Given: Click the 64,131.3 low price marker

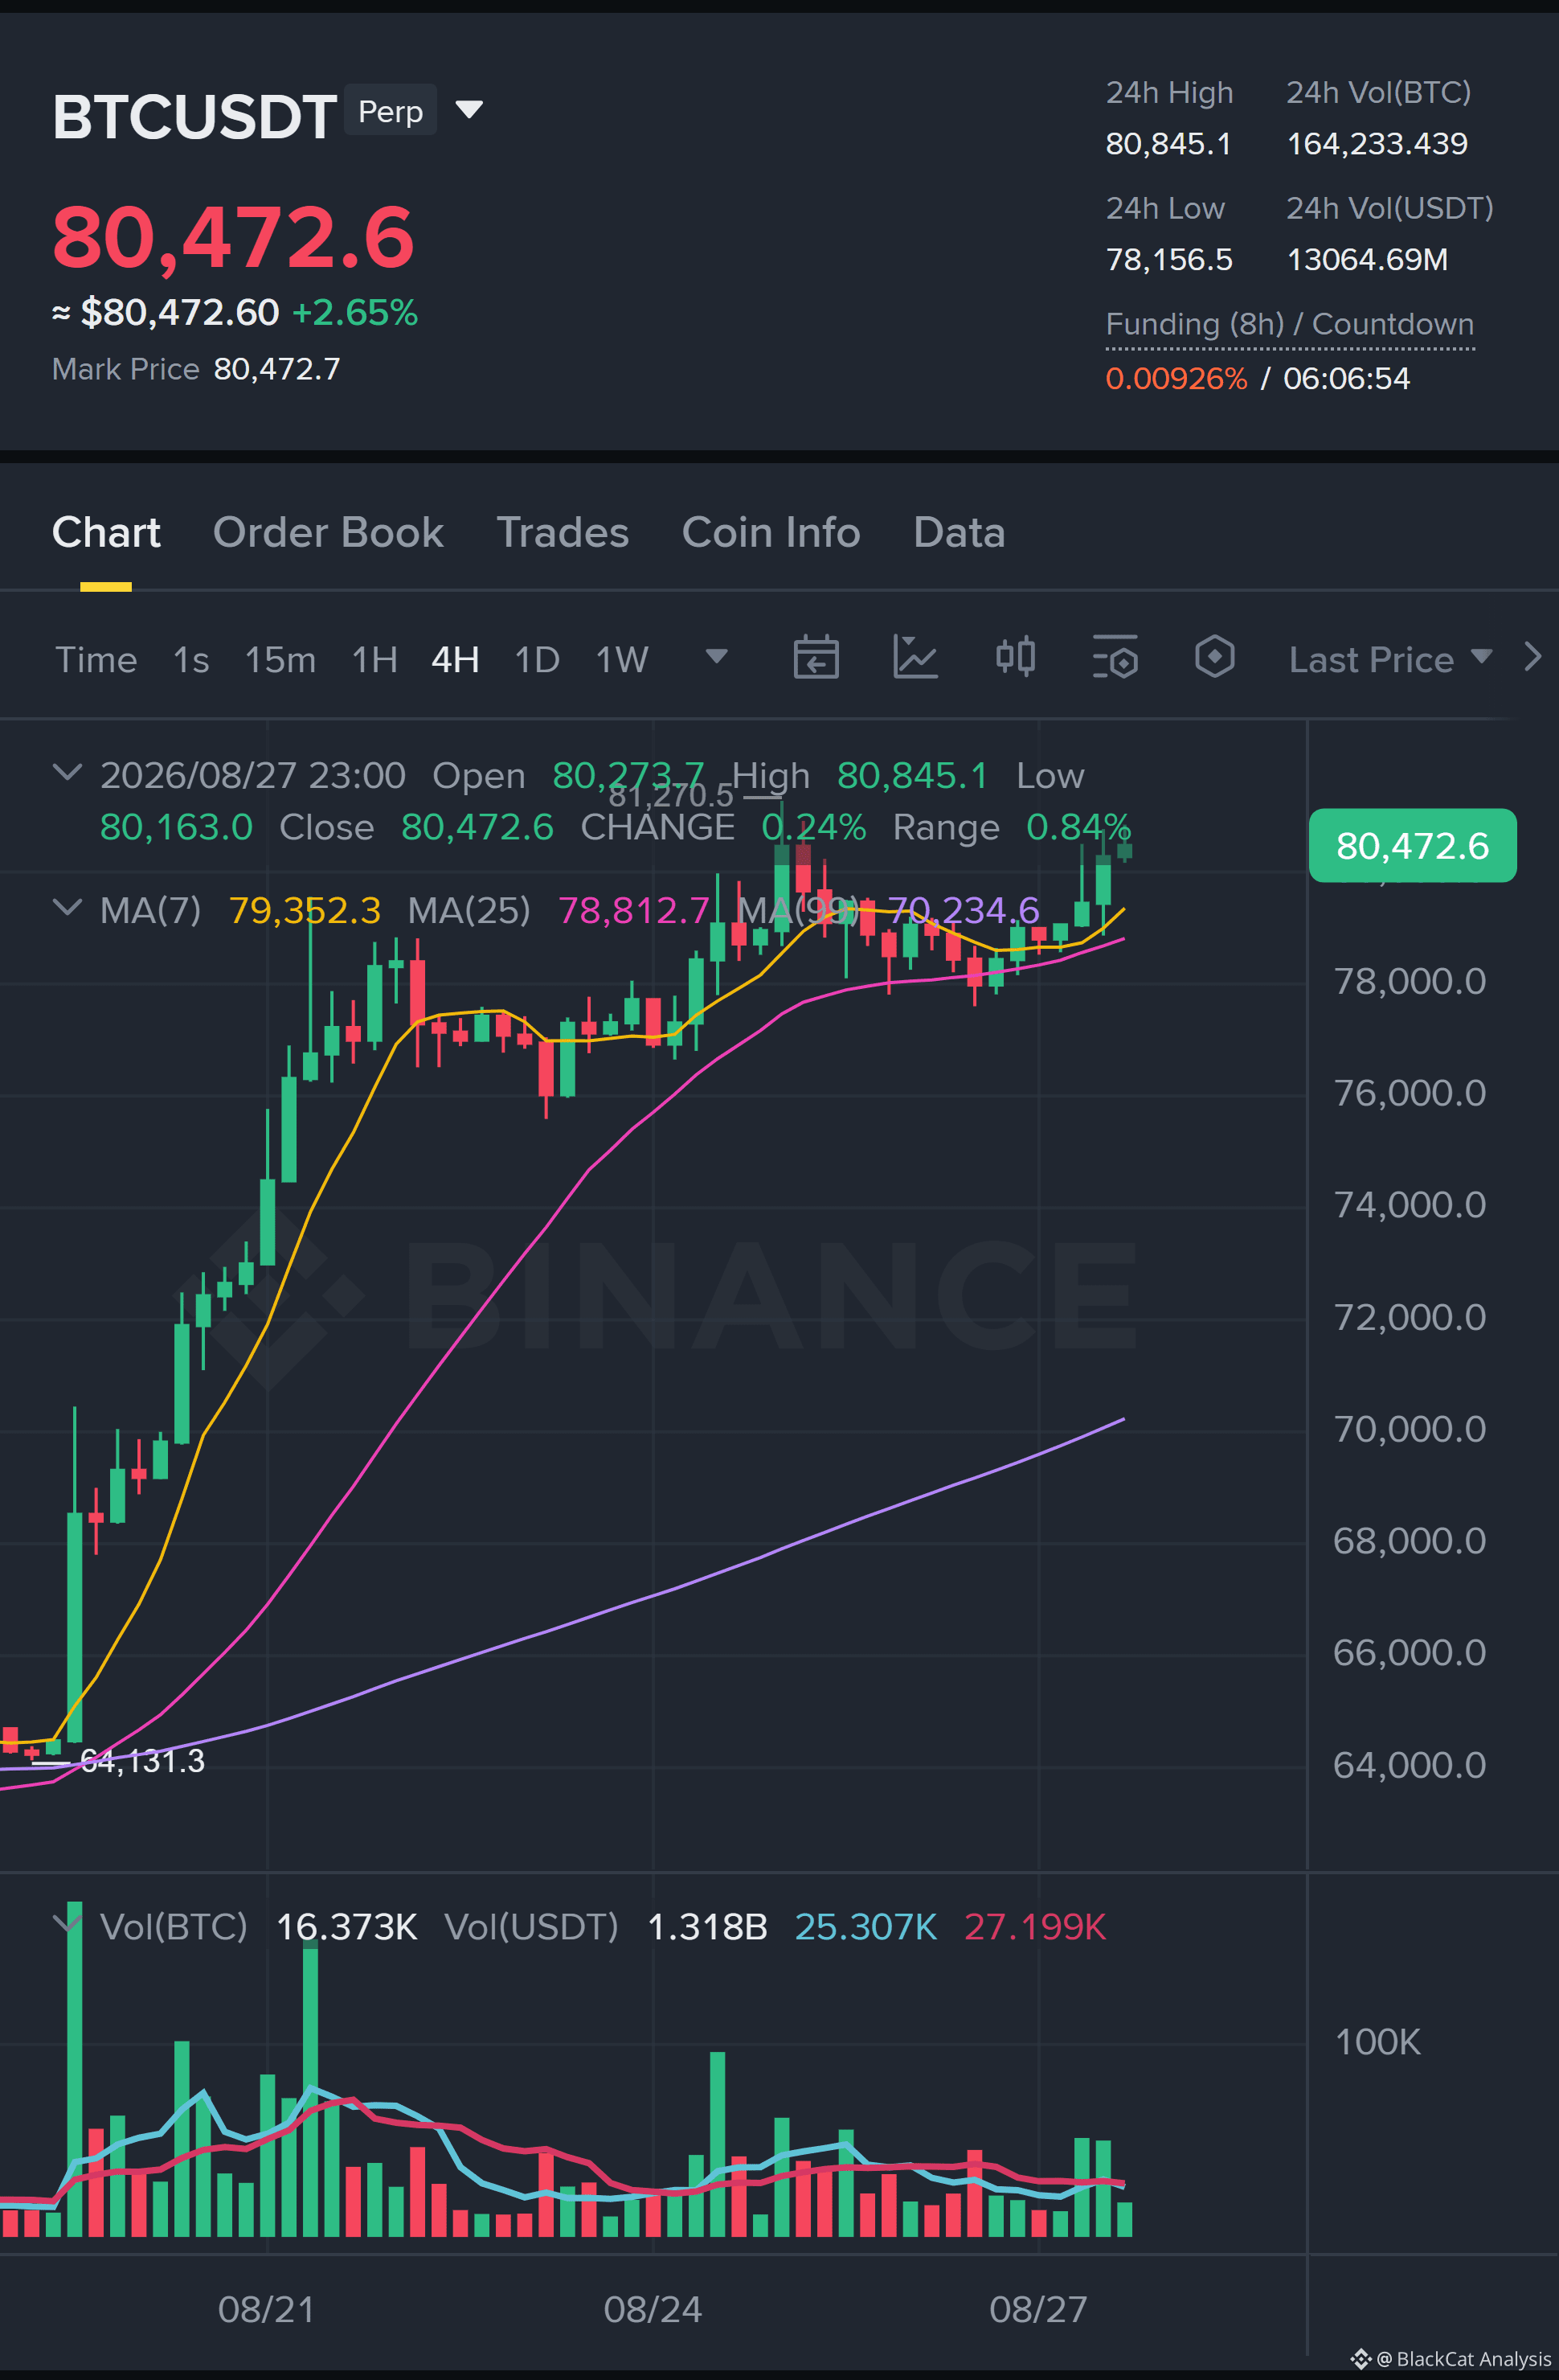Looking at the screenshot, I should (142, 1762).
